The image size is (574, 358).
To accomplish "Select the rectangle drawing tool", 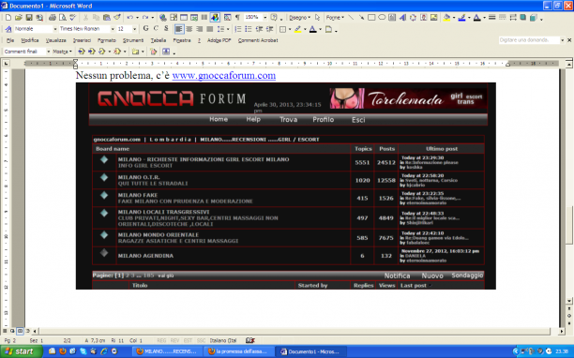I will point(371,17).
